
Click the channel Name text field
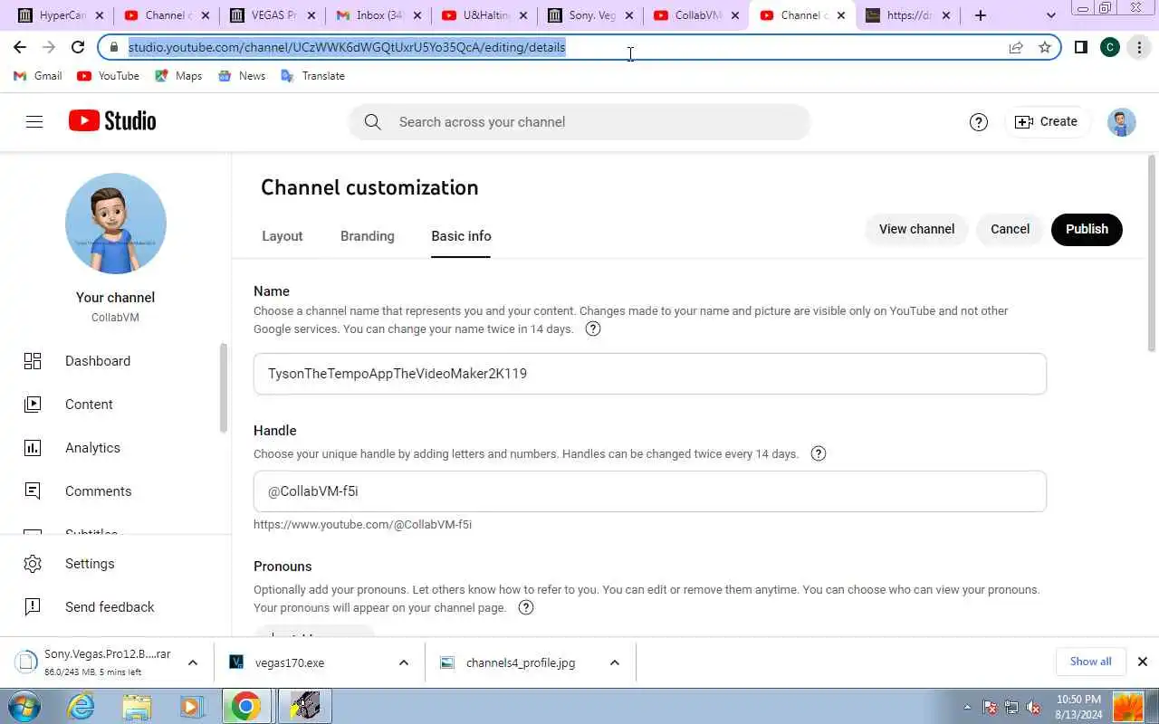650,374
